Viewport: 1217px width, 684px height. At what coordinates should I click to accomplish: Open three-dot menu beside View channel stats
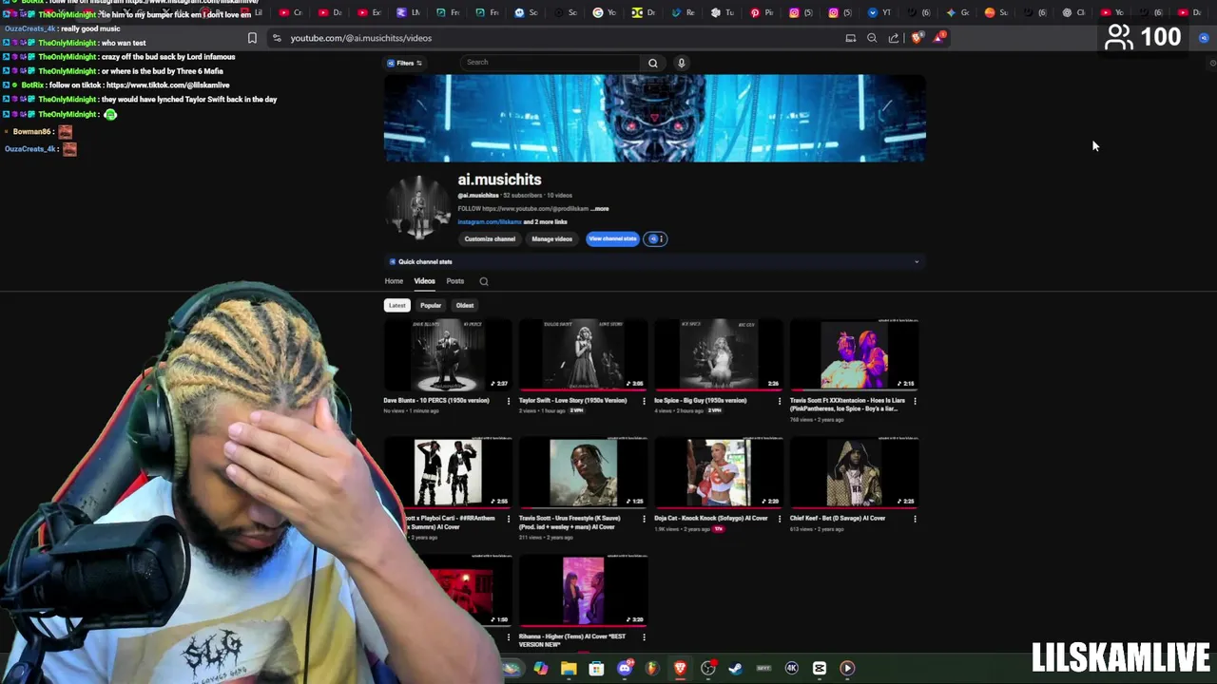[x=662, y=238]
